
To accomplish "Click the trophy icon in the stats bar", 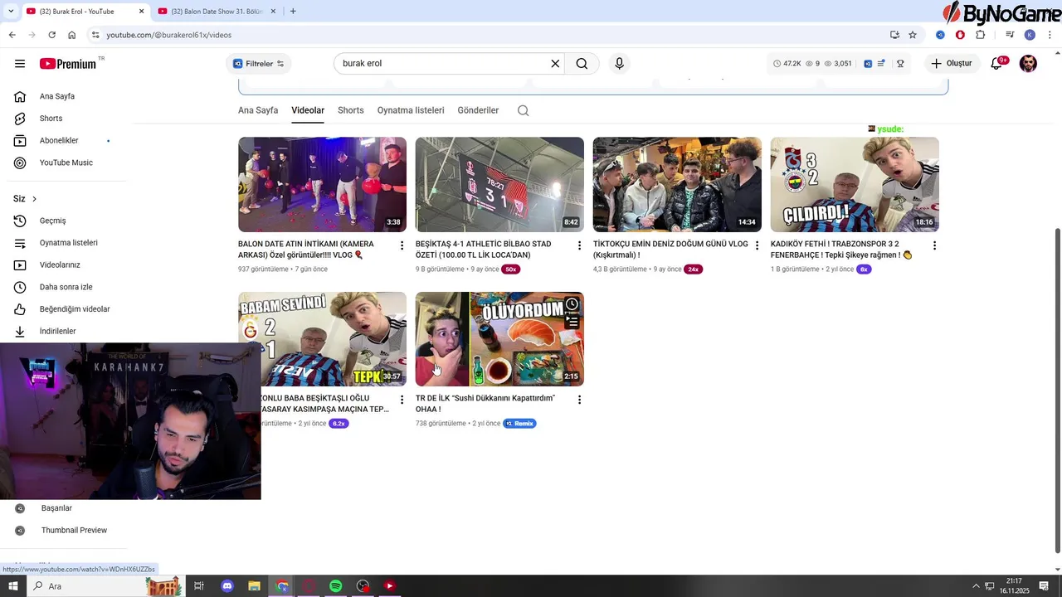I will click(900, 64).
